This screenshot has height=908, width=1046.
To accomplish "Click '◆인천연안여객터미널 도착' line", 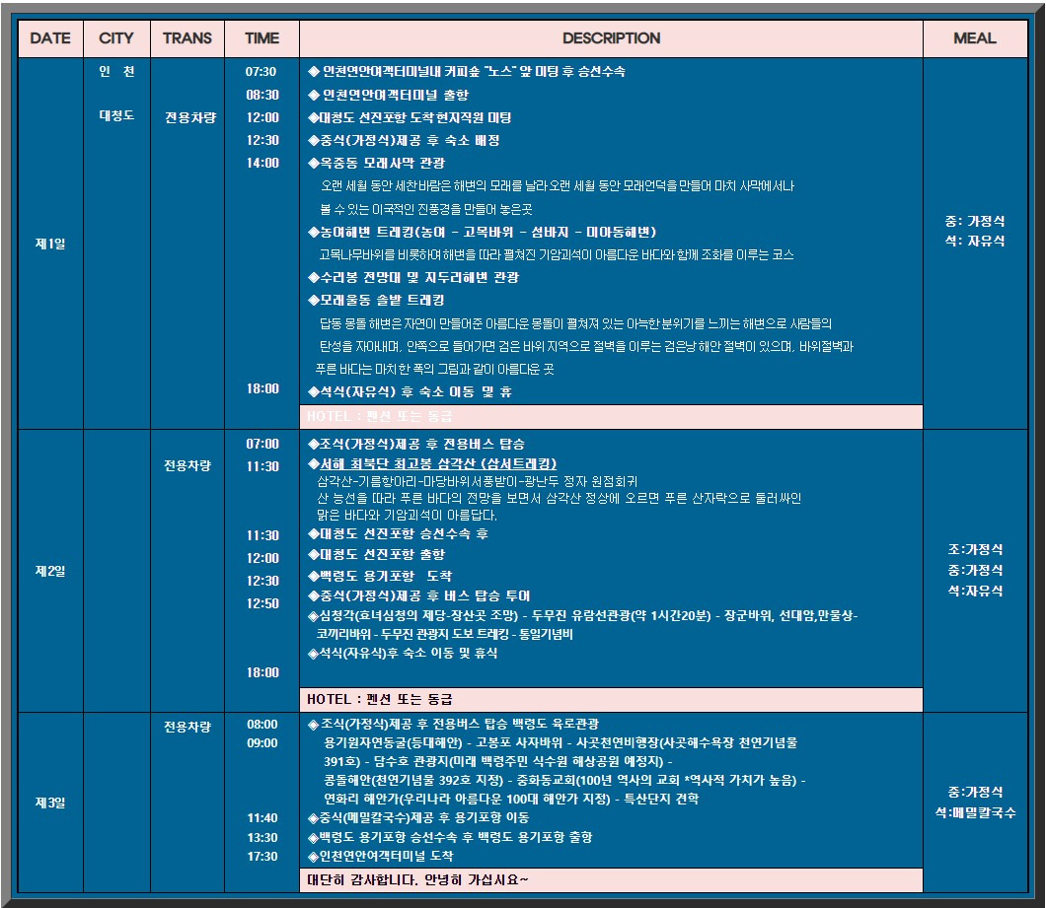I will (x=380, y=857).
